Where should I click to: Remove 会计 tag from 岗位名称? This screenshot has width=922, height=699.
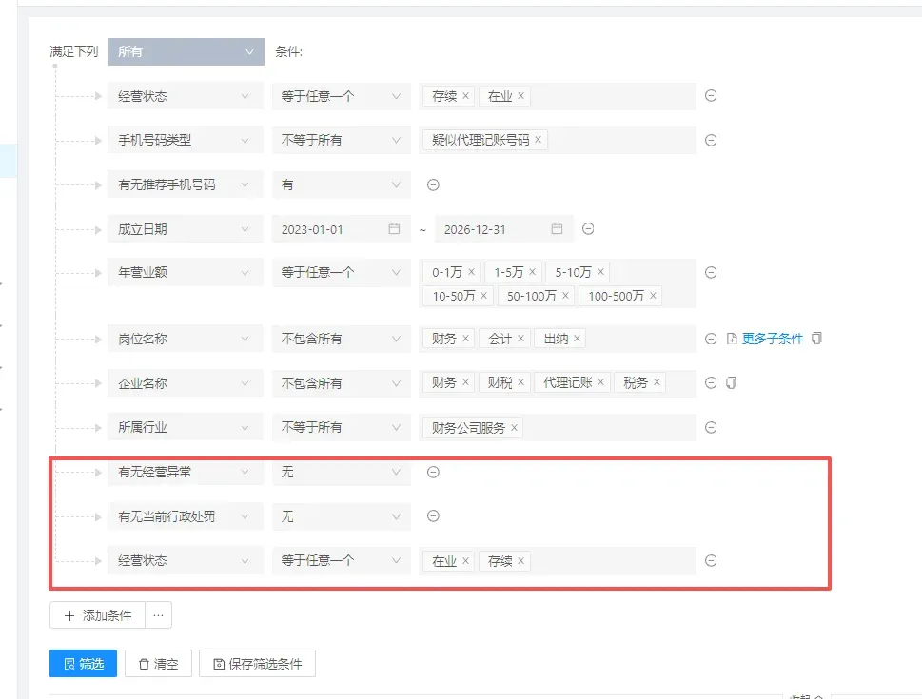coord(520,338)
